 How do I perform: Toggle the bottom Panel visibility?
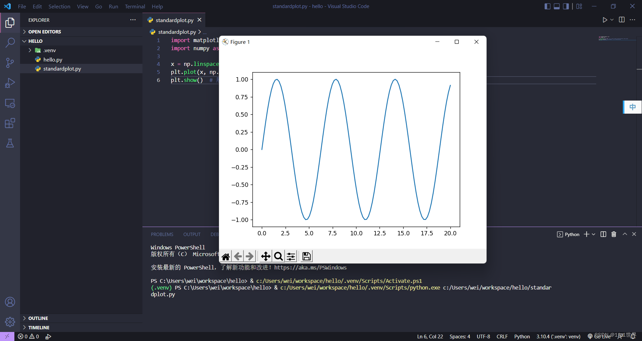[x=557, y=6]
